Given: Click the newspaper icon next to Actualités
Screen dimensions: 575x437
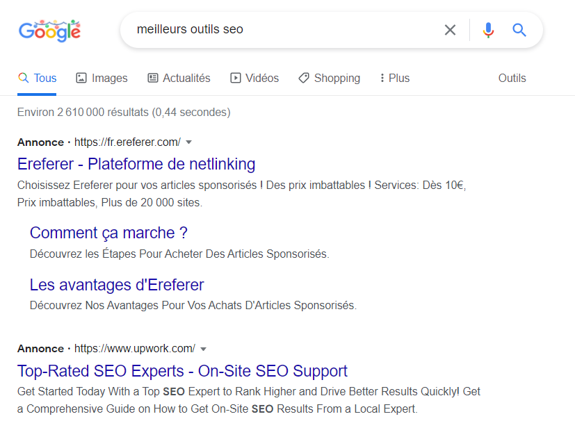Looking at the screenshot, I should (x=152, y=78).
